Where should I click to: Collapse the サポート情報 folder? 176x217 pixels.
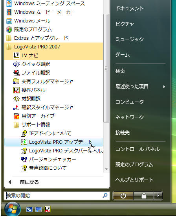point(54,125)
